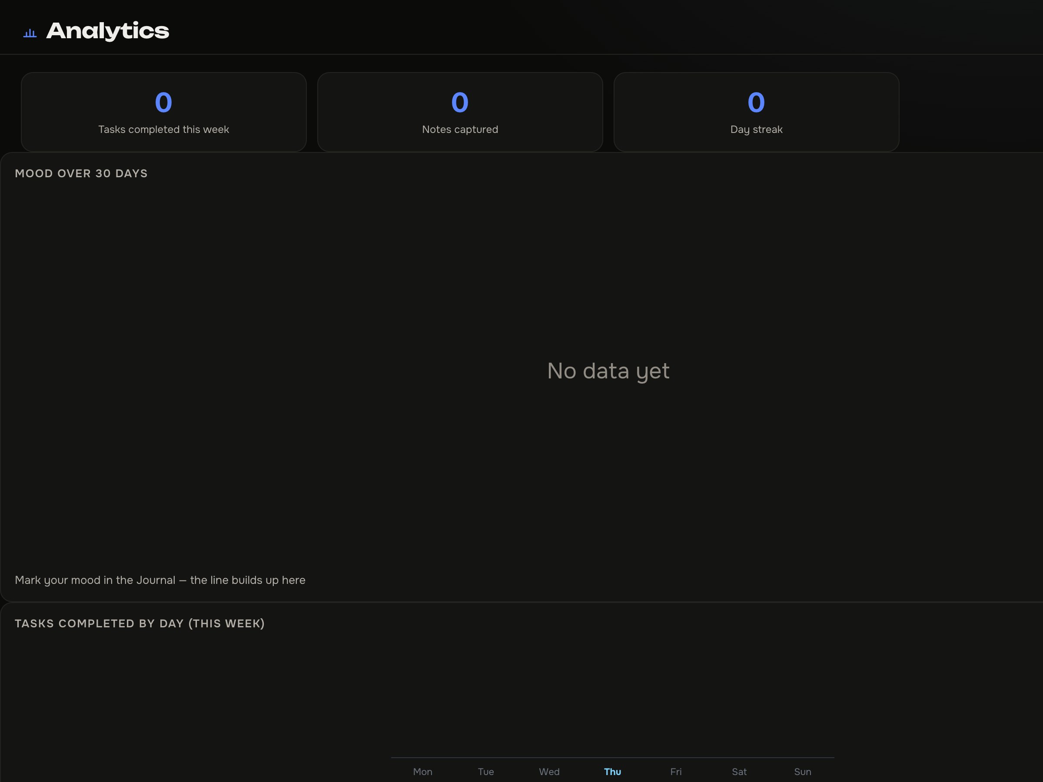
Task: Select Fri on the weekly chart axis
Action: [x=676, y=772]
